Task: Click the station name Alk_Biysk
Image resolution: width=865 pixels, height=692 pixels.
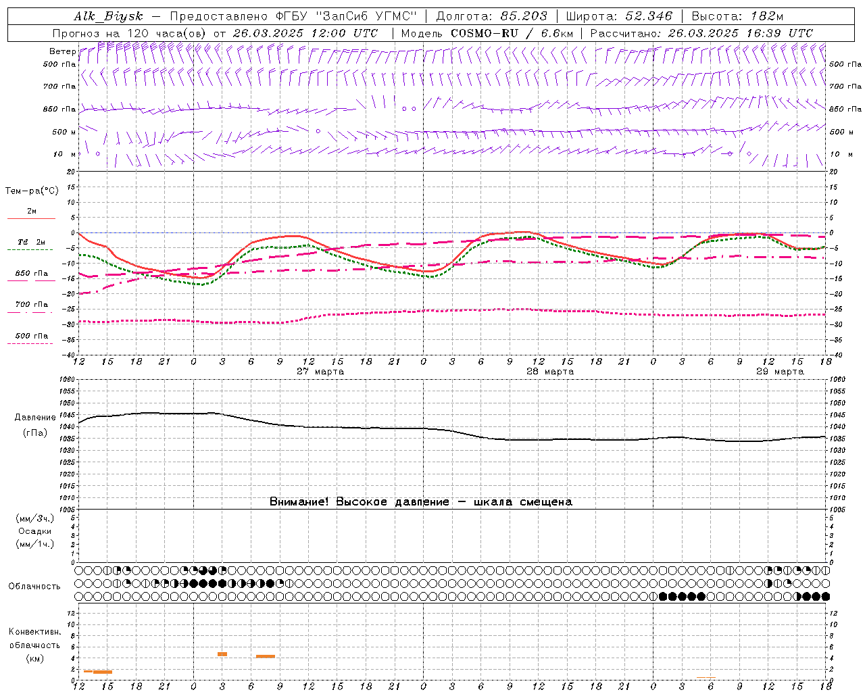Action: [x=108, y=16]
